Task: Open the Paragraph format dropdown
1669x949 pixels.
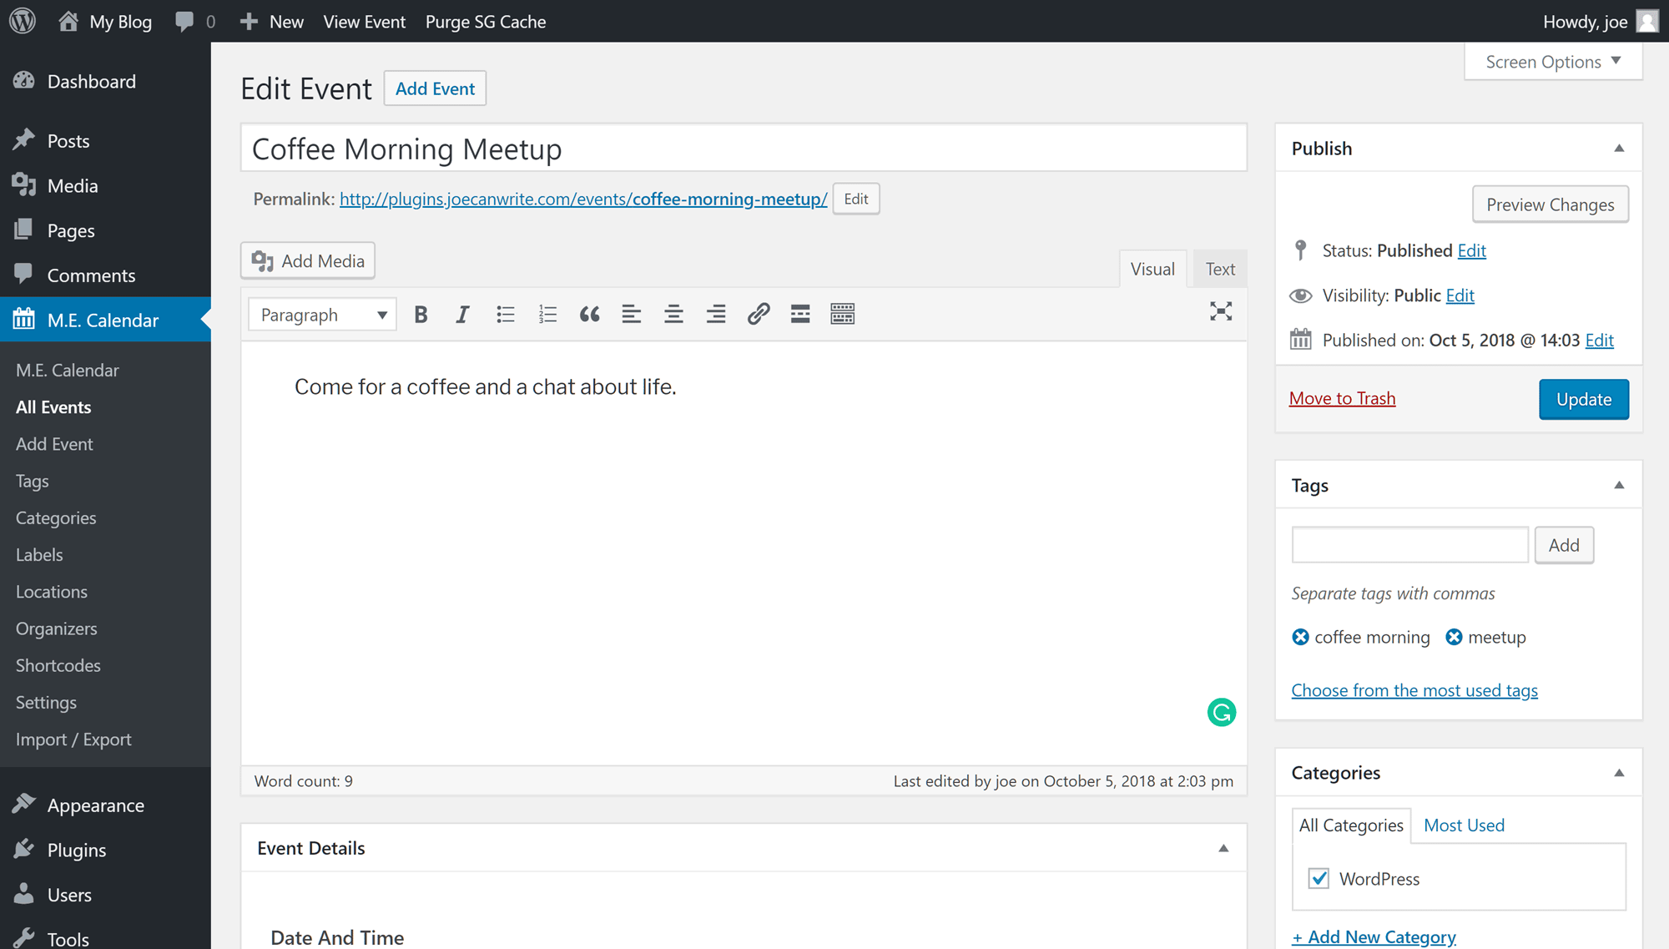Action: 322,315
